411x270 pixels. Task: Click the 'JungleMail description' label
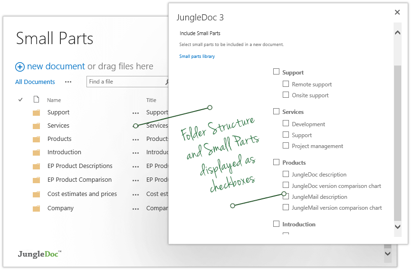319,197
